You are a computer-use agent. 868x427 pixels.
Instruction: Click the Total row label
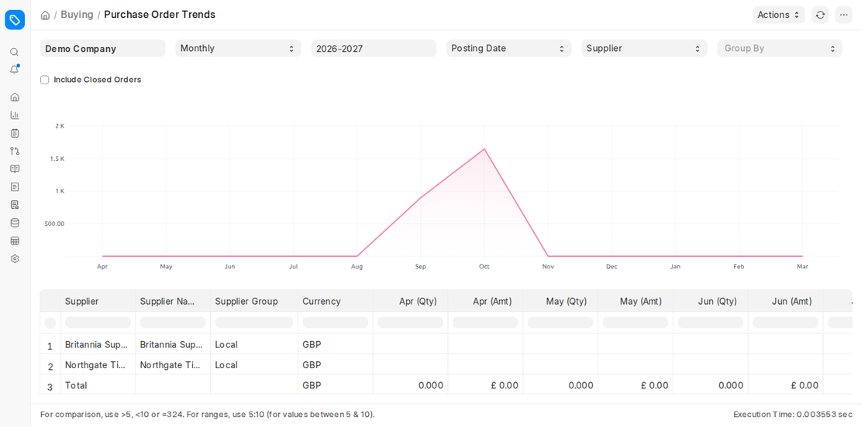point(77,385)
